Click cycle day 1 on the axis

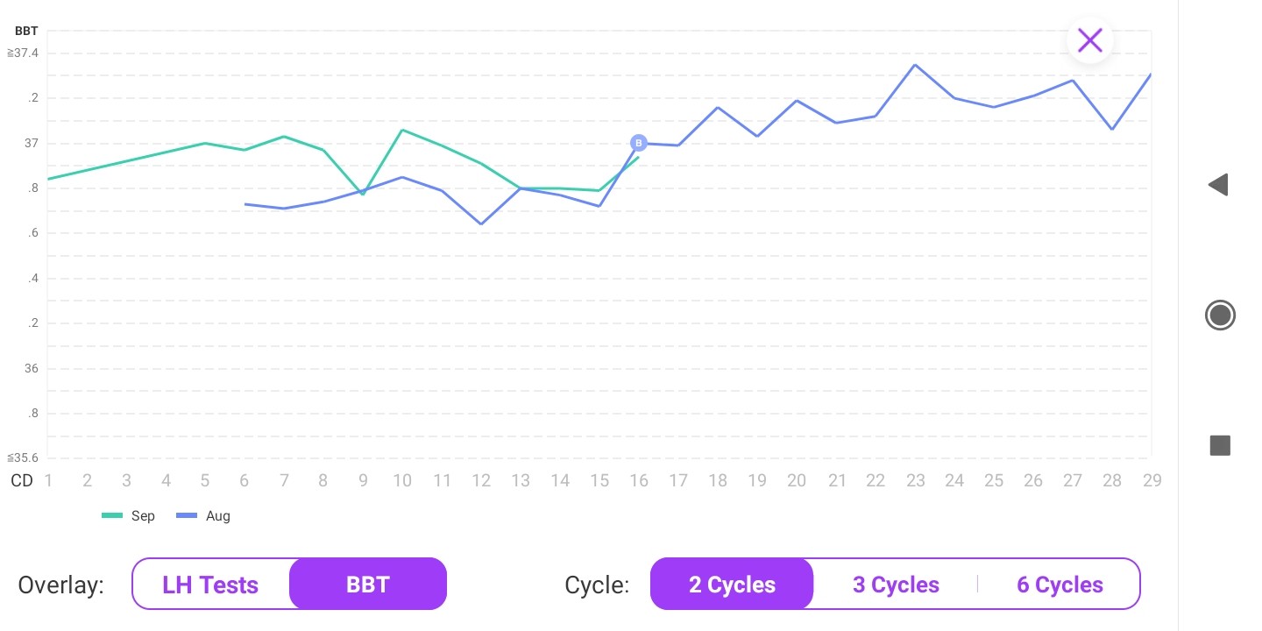pyautogui.click(x=48, y=480)
